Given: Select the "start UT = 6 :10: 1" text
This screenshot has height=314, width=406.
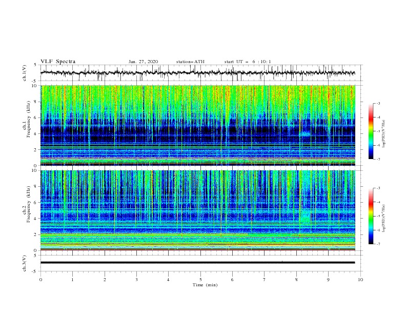Looking at the screenshot, I should point(248,62).
